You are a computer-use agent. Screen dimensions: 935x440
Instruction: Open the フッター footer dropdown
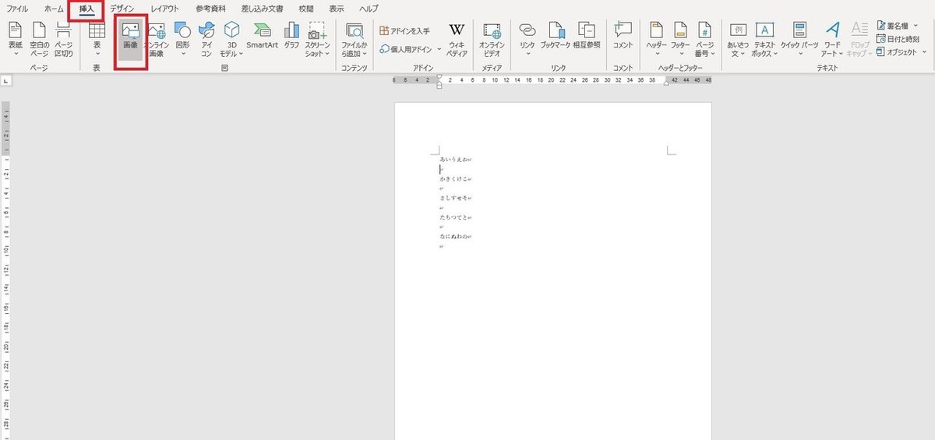680,39
